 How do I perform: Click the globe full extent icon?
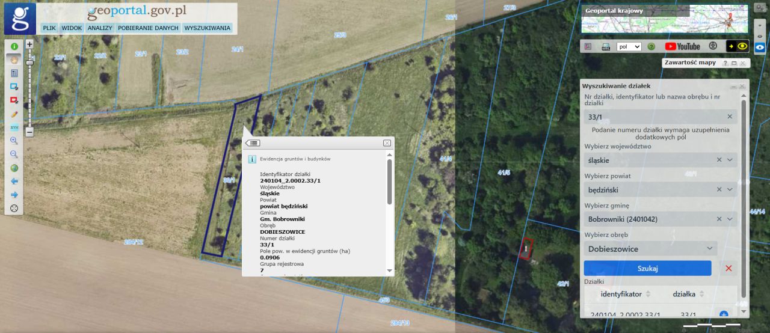[x=14, y=168]
